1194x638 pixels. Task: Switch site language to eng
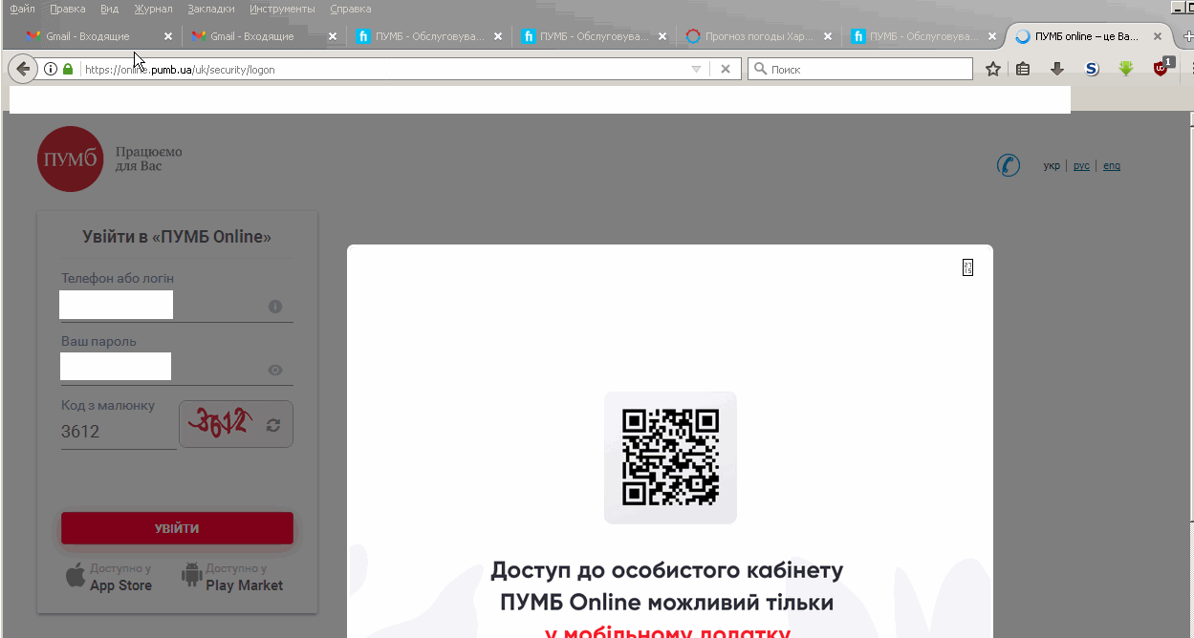pos(1112,165)
